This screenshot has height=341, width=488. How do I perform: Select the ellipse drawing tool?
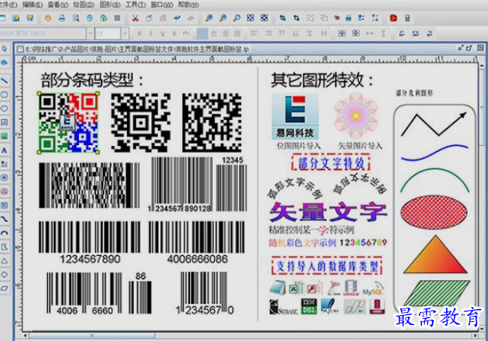tap(5, 109)
